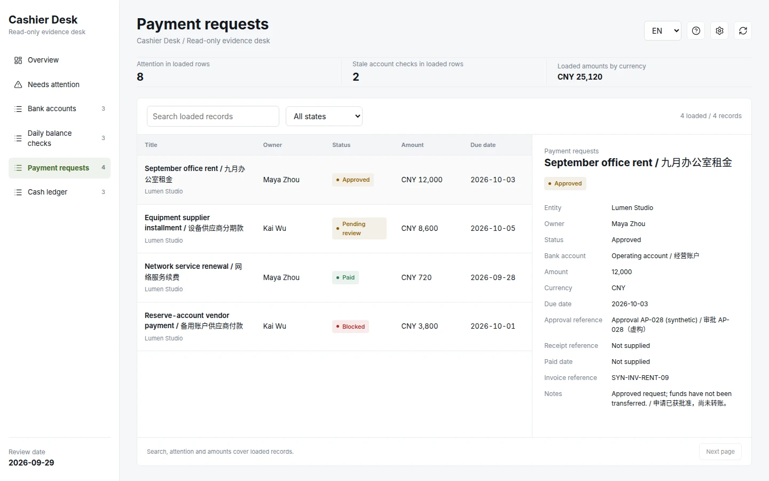Click the Approved badge in the table

pos(352,180)
